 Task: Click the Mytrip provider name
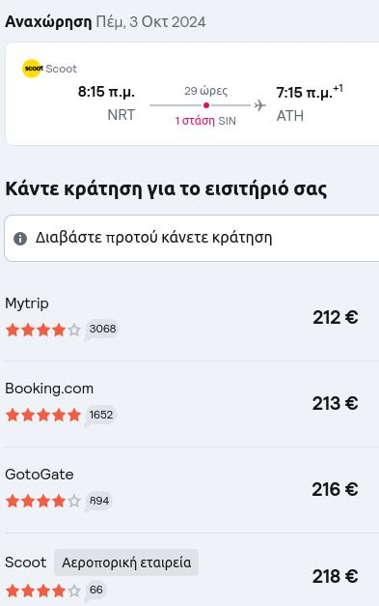click(27, 304)
